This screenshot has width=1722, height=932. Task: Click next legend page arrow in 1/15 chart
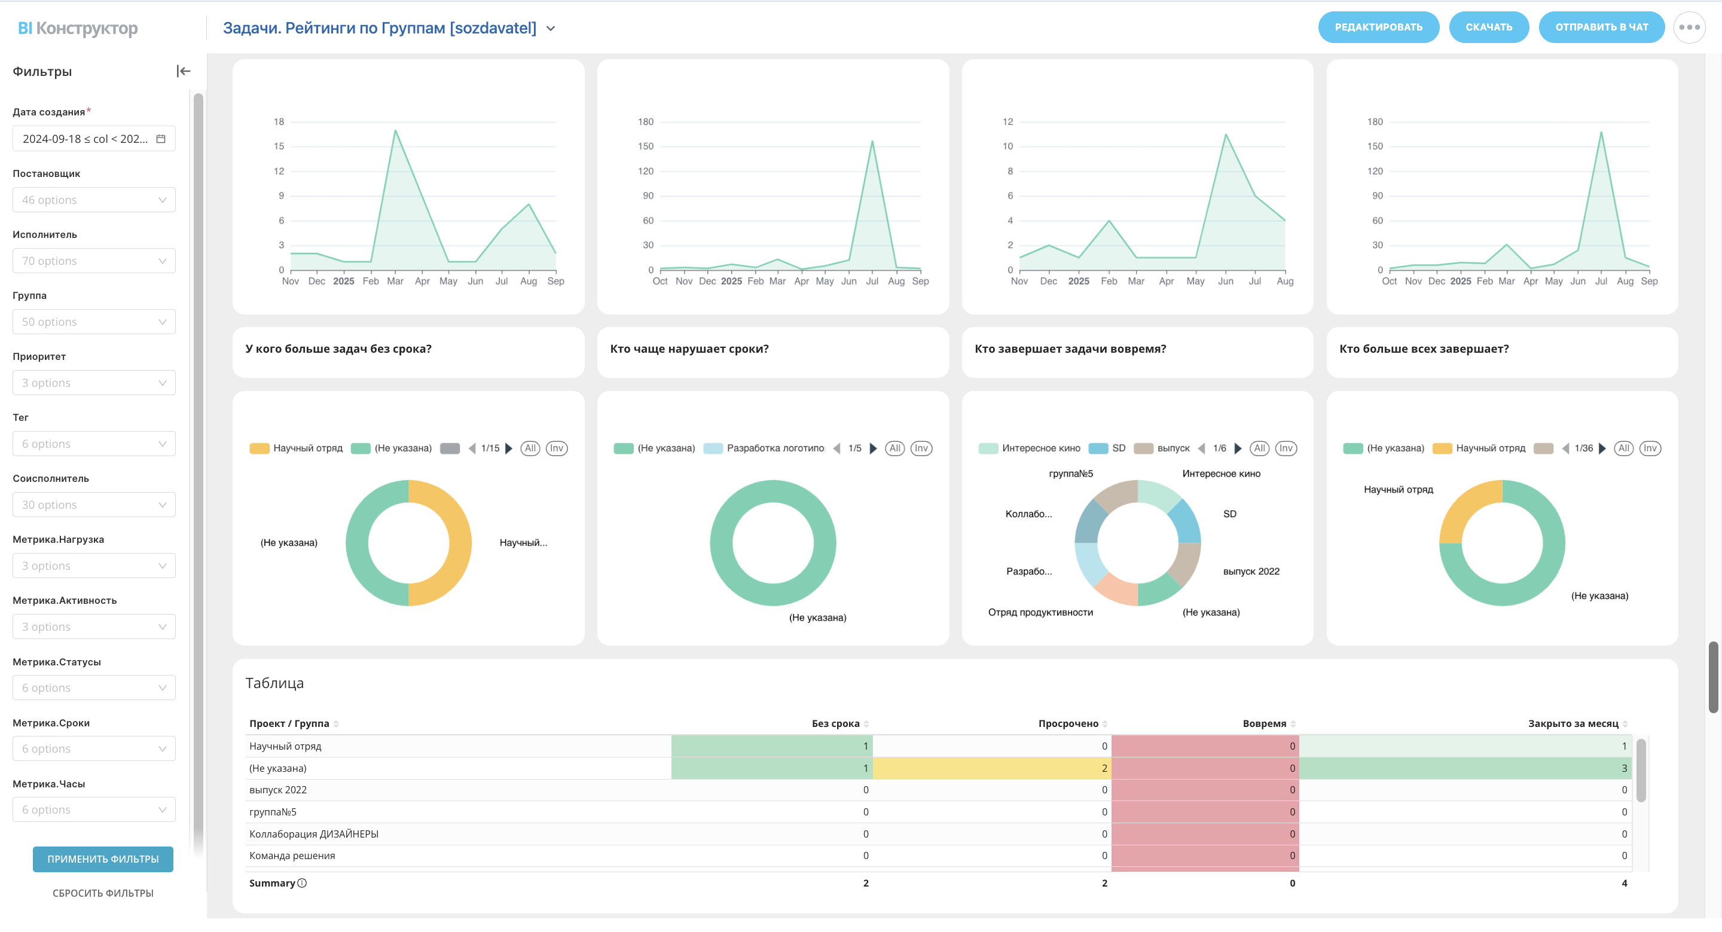click(x=509, y=448)
